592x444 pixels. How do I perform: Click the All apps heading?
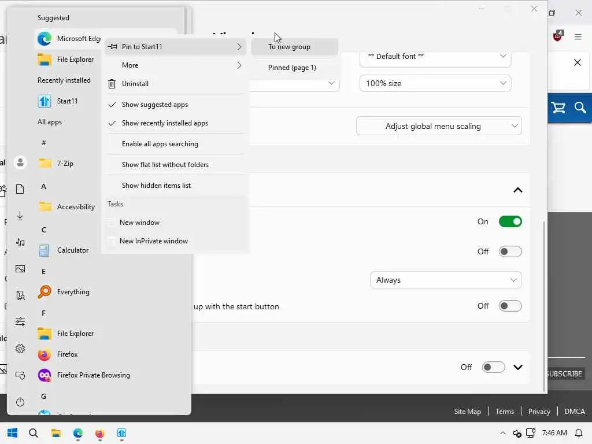point(50,122)
